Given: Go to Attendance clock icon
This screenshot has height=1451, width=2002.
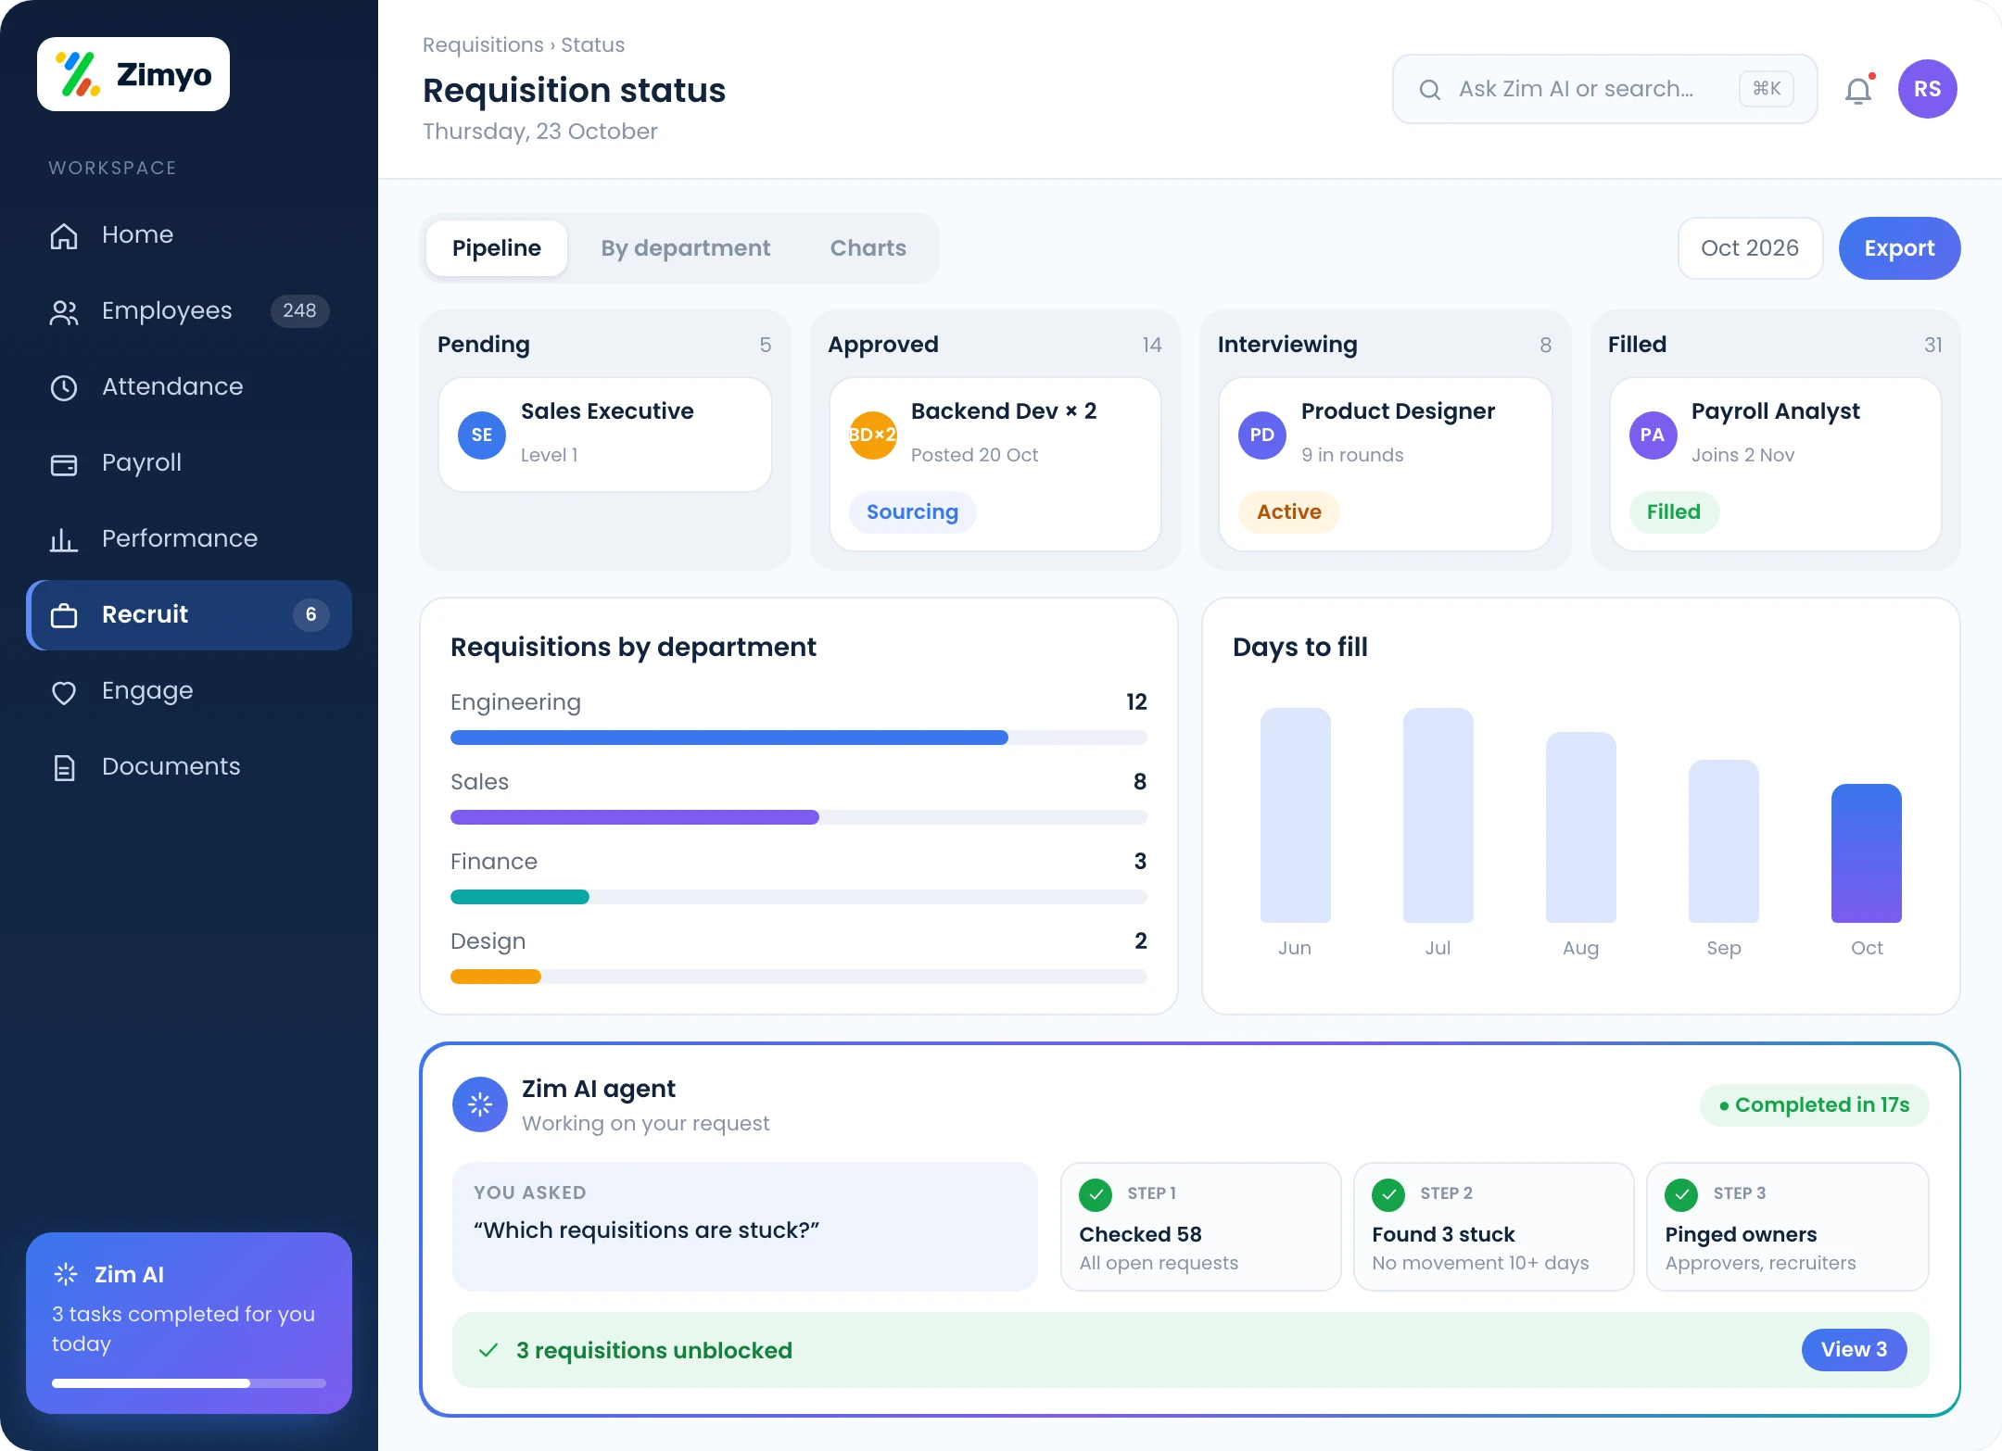Looking at the screenshot, I should [x=64, y=387].
